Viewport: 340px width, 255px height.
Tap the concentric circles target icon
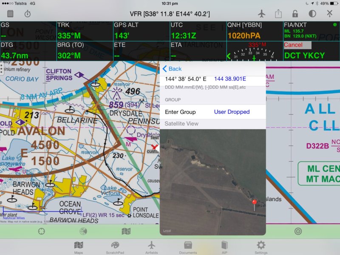pos(298,231)
